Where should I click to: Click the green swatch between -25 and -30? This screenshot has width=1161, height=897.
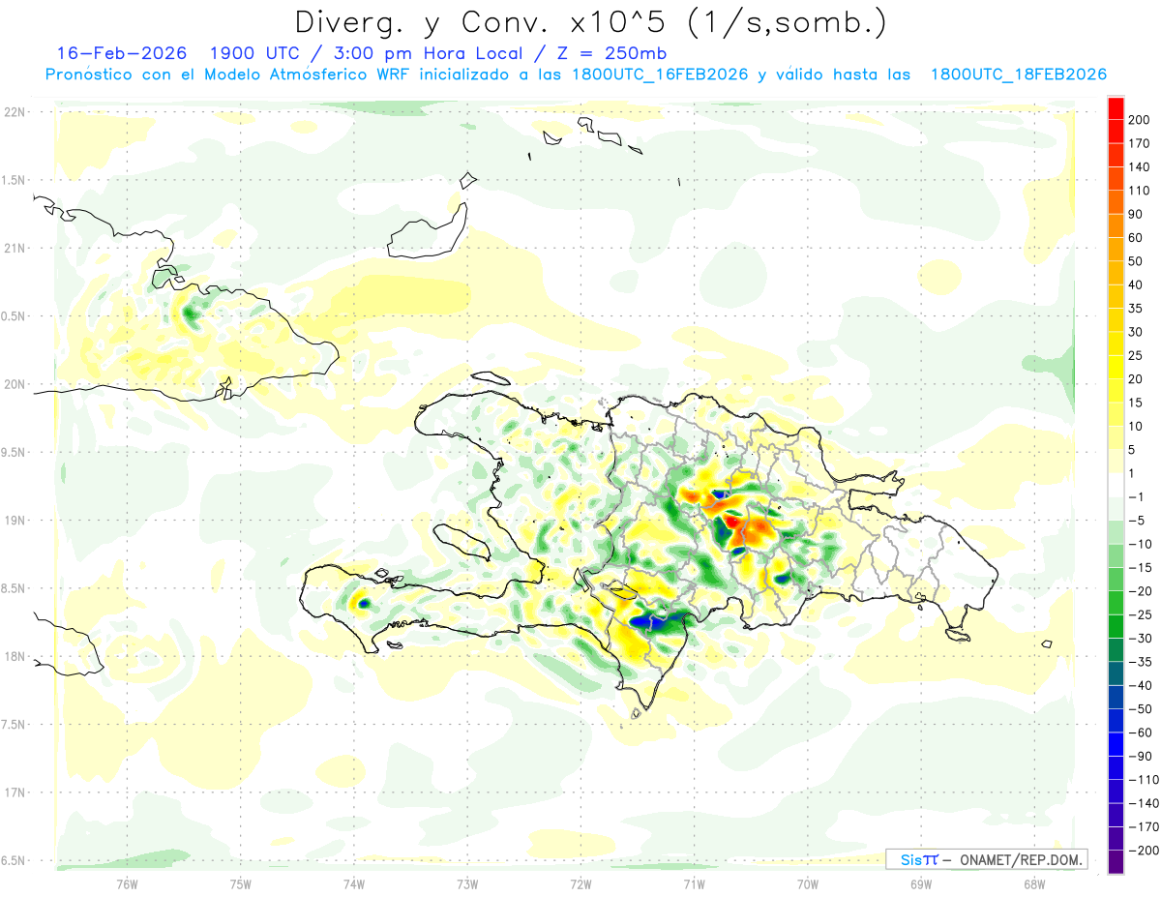(x=1116, y=626)
